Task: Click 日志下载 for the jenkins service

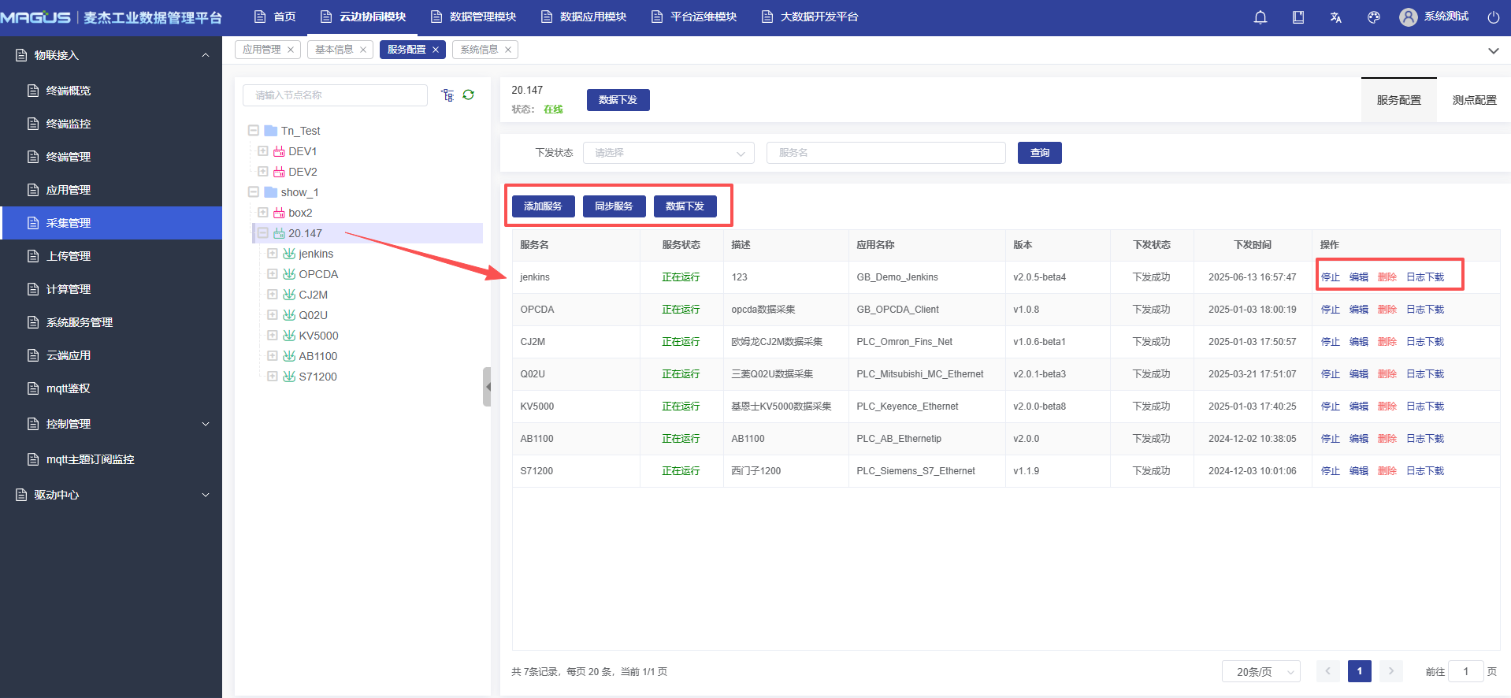Action: click(1425, 277)
